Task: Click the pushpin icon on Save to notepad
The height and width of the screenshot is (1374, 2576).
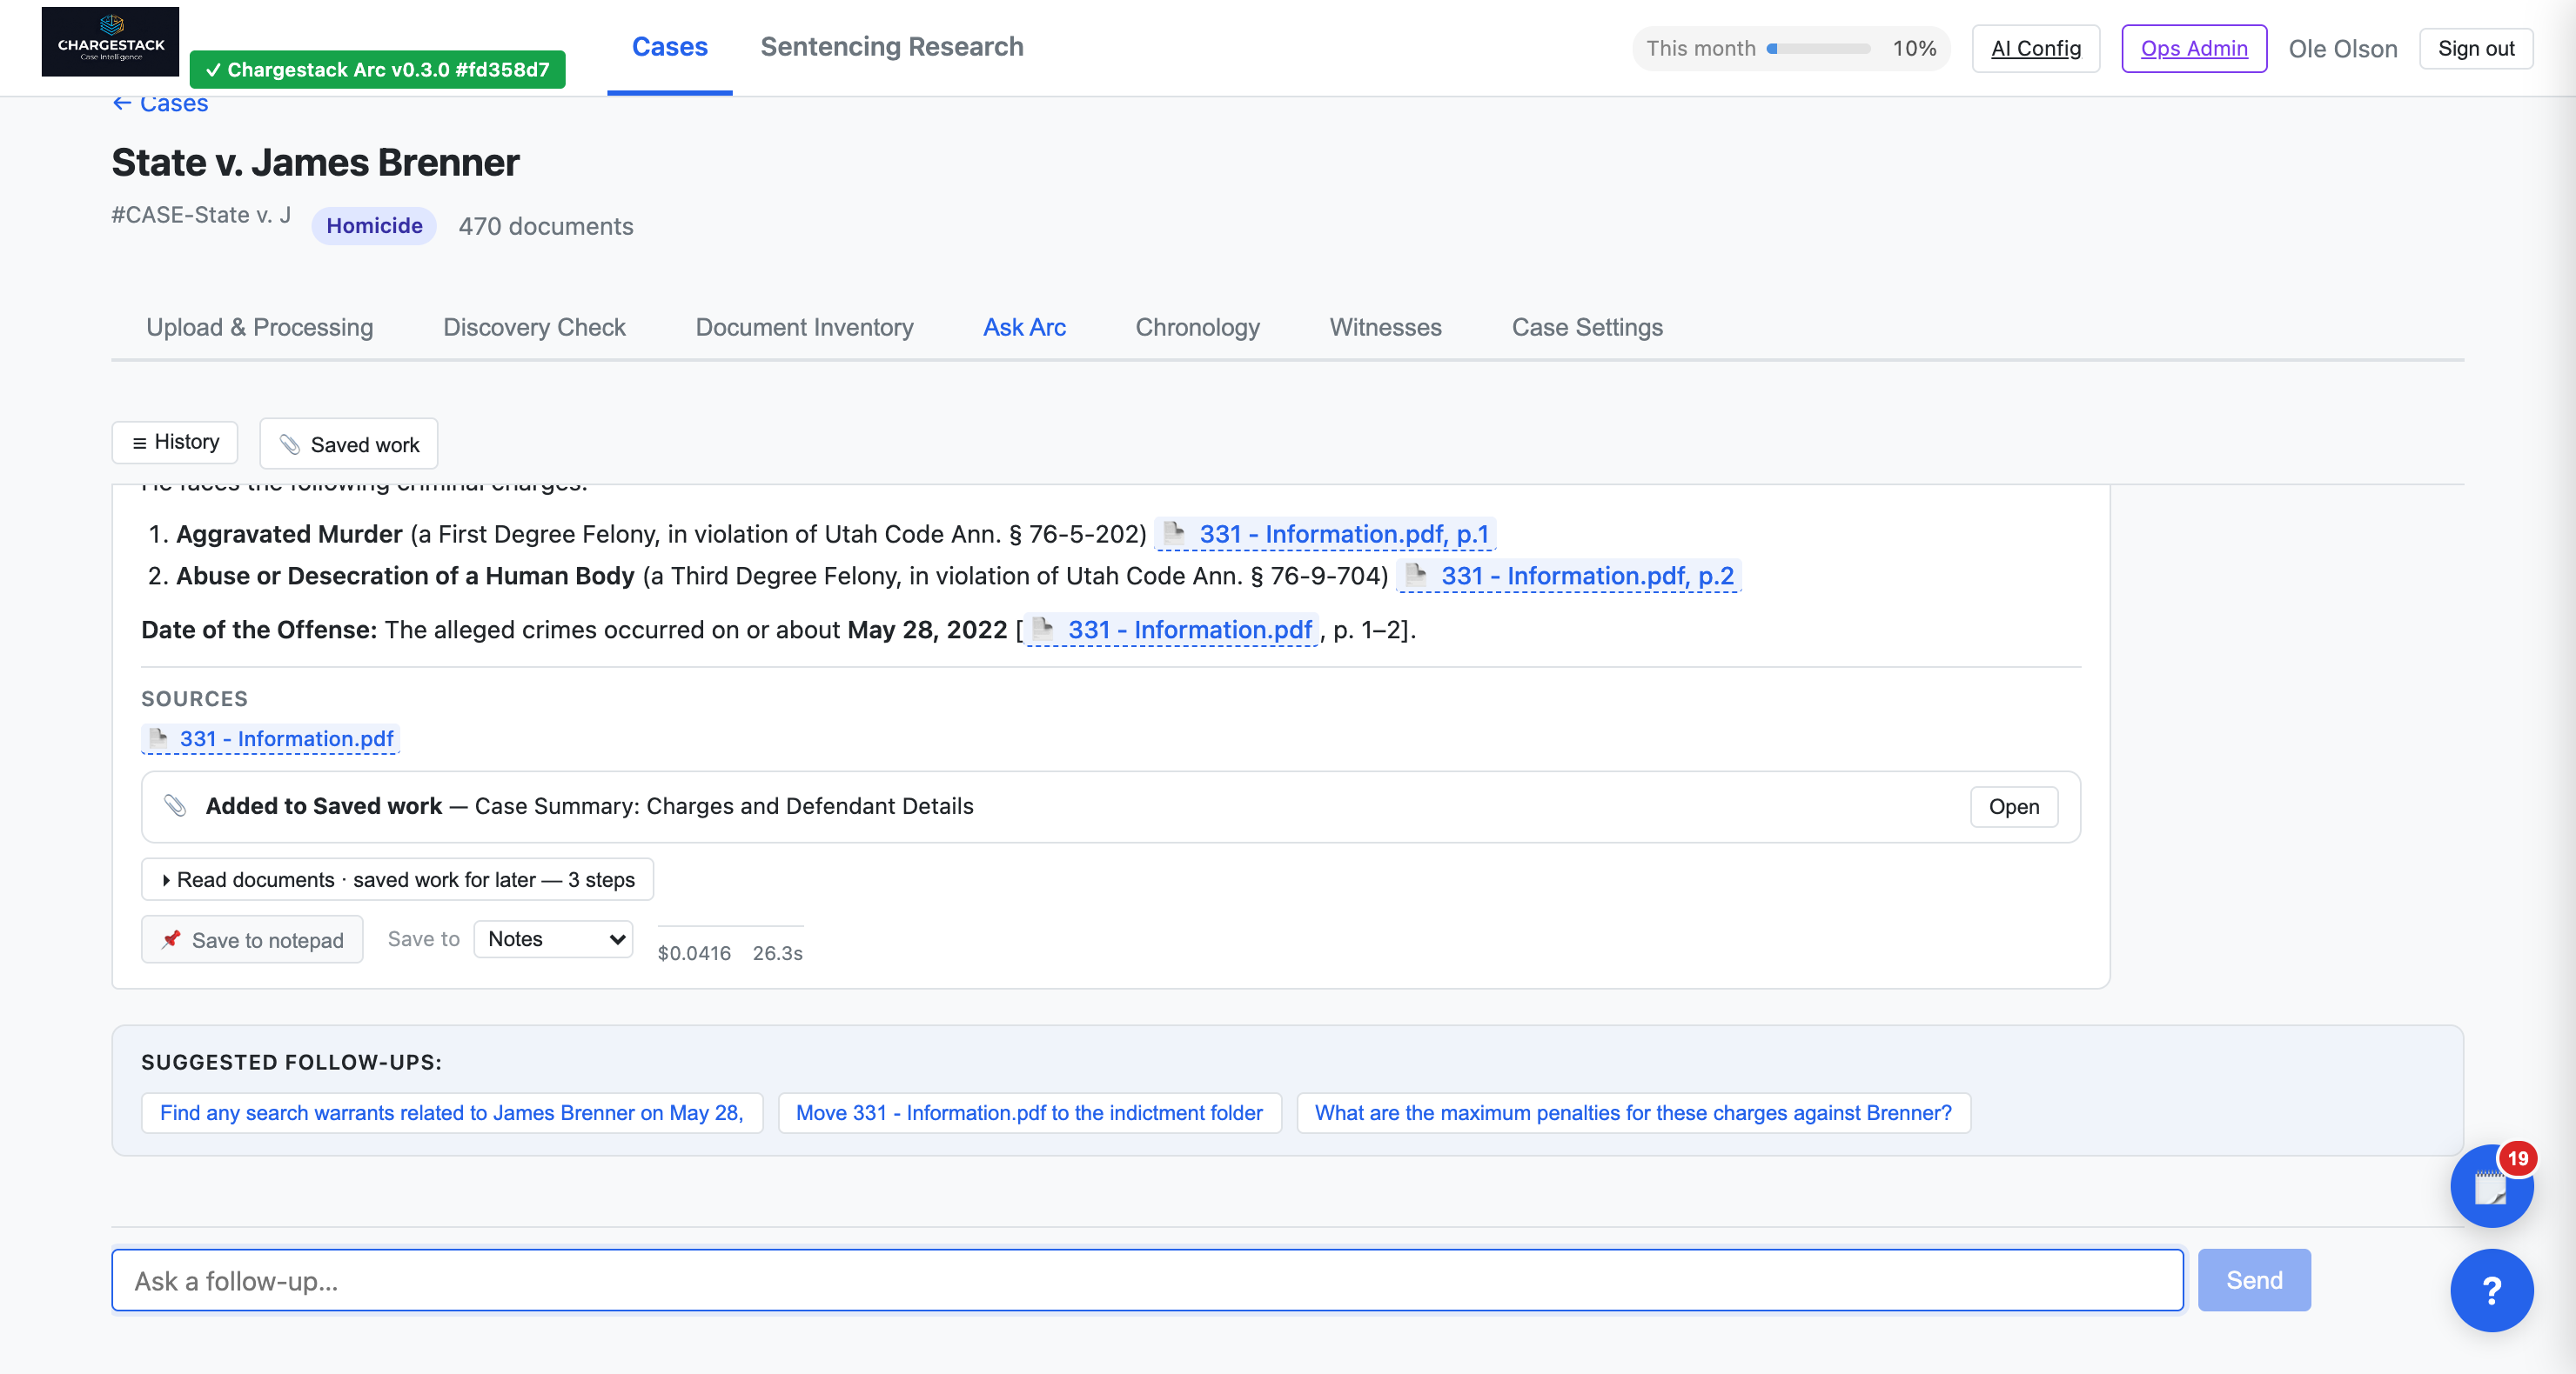Action: pyautogui.click(x=171, y=939)
